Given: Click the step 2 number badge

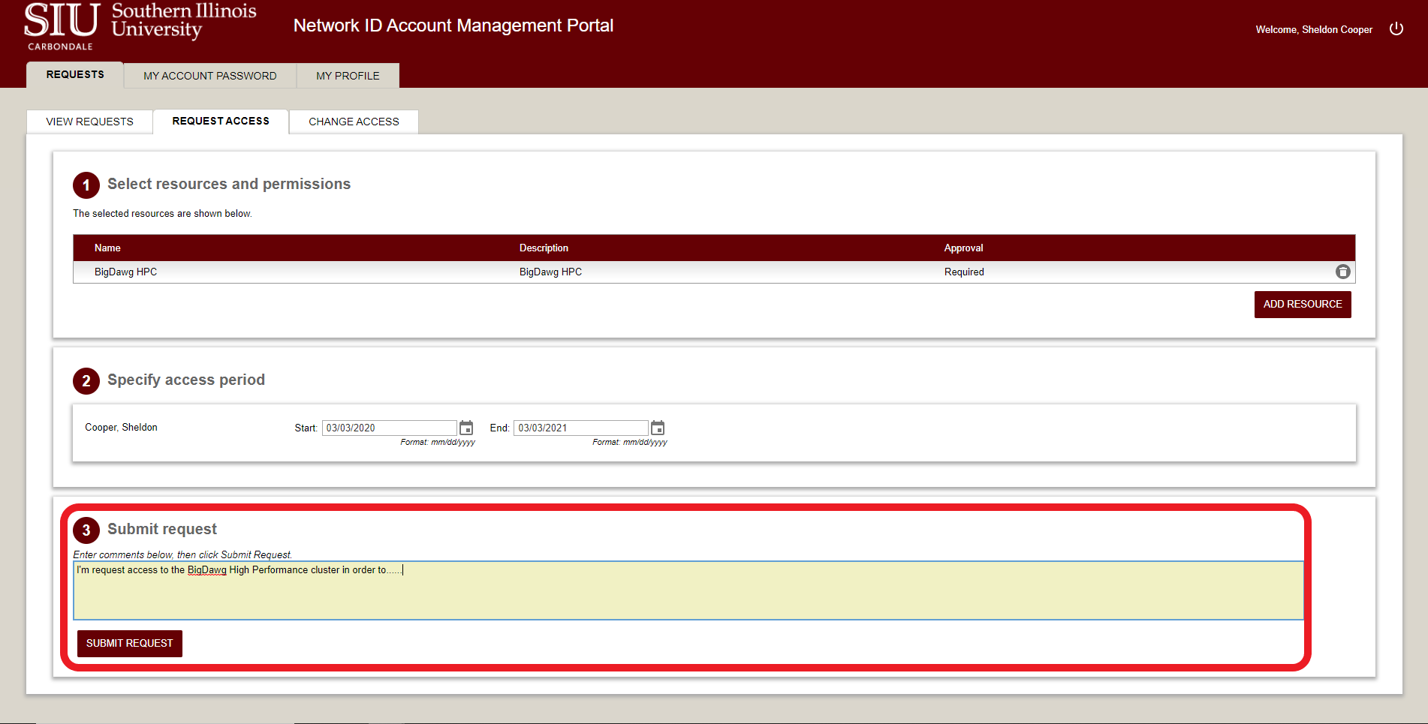Looking at the screenshot, I should point(86,381).
